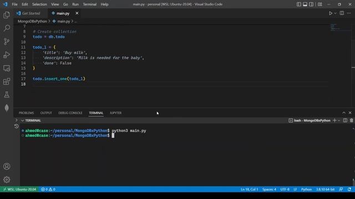Maximize panel with up chevron
The width and height of the screenshot is (355, 199).
344,113
